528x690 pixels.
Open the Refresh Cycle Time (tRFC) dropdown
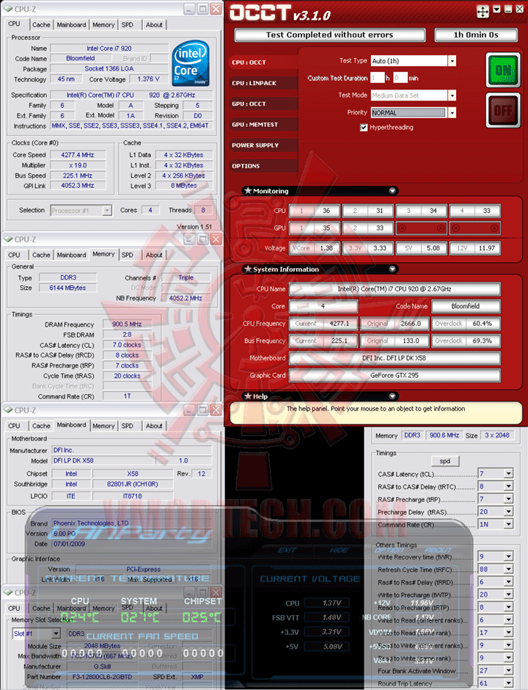point(508,570)
